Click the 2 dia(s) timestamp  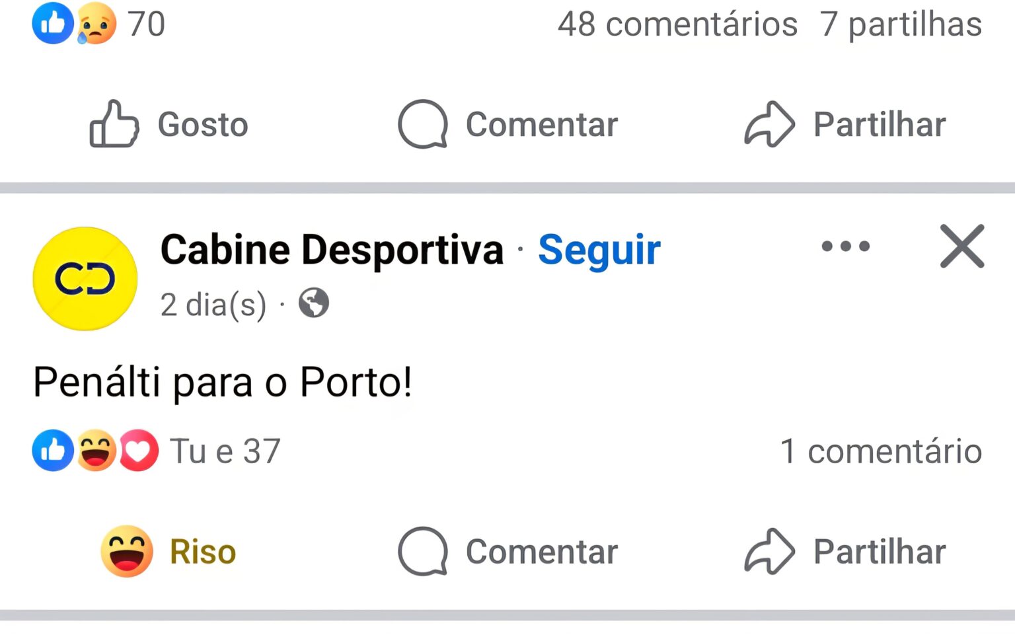click(213, 304)
